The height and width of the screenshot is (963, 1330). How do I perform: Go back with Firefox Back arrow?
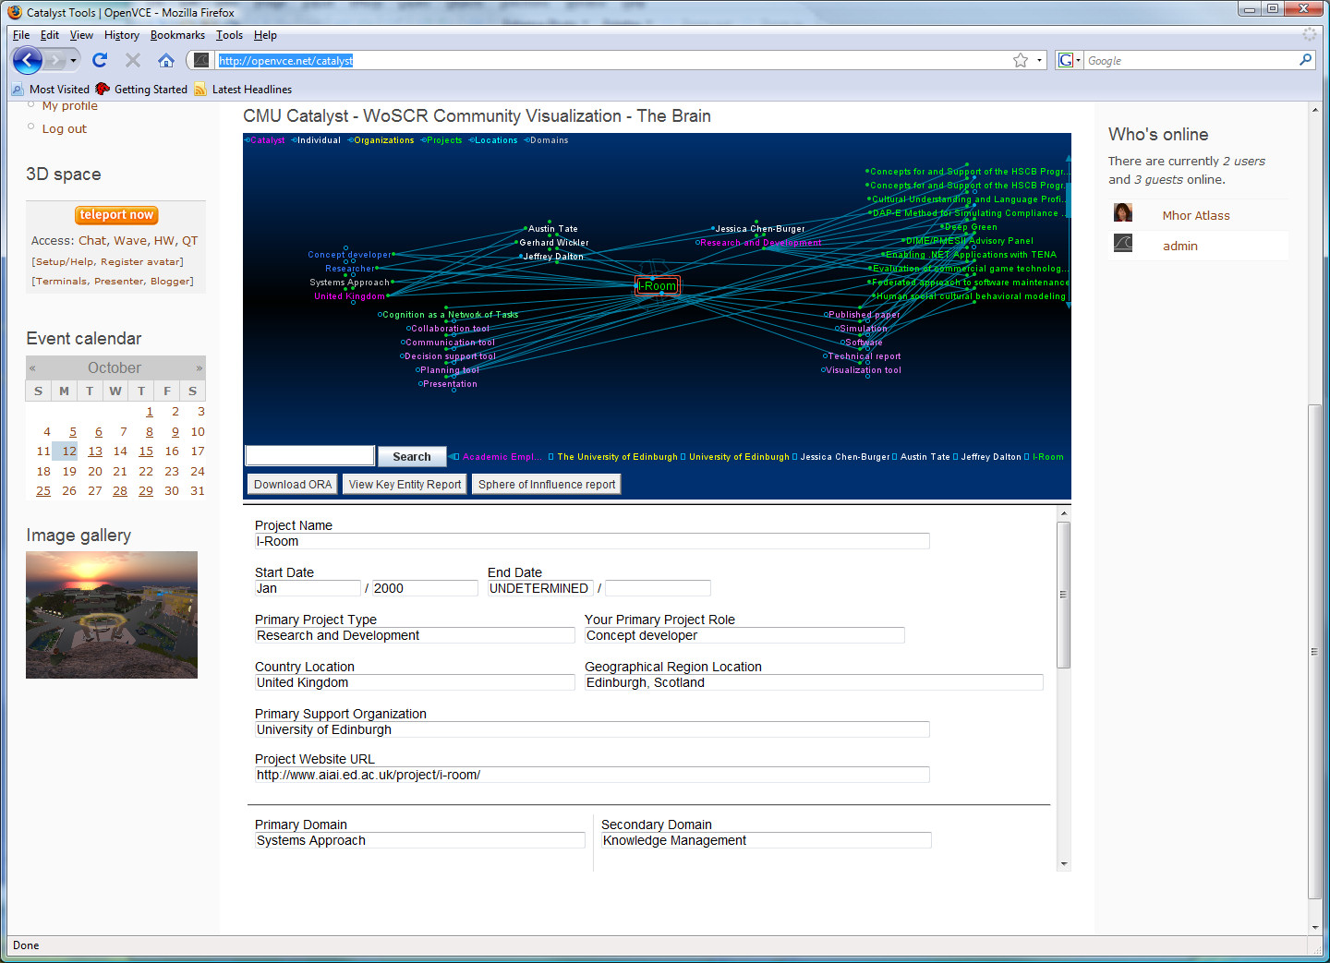coord(27,61)
